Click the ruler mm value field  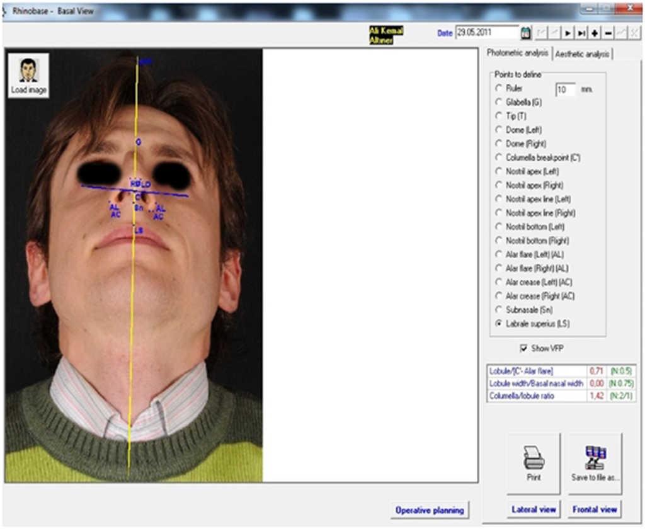tap(565, 90)
